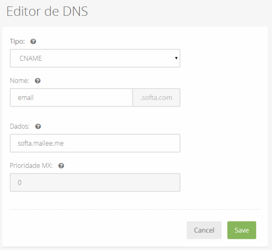Click the .softa.com domain suffix box
Screen dimensions: 272x250
pyautogui.click(x=156, y=98)
